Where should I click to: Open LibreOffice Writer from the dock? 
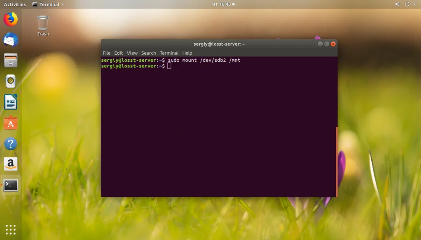click(x=10, y=102)
